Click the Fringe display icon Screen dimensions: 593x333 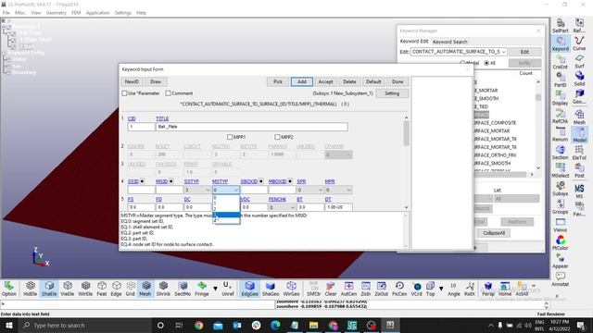pyautogui.click(x=202, y=289)
